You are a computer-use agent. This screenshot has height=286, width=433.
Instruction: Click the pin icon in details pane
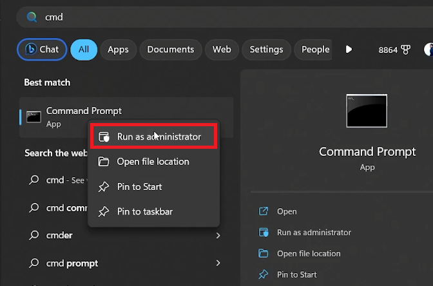(263, 274)
